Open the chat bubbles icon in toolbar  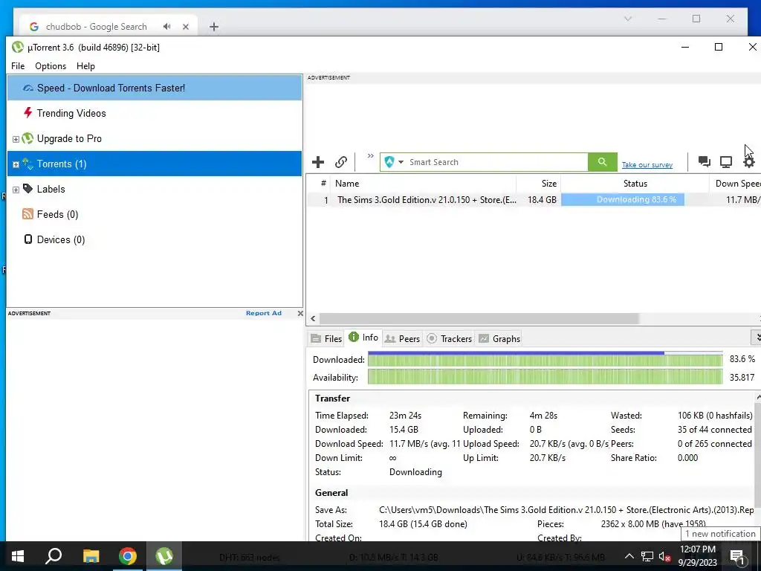(705, 161)
